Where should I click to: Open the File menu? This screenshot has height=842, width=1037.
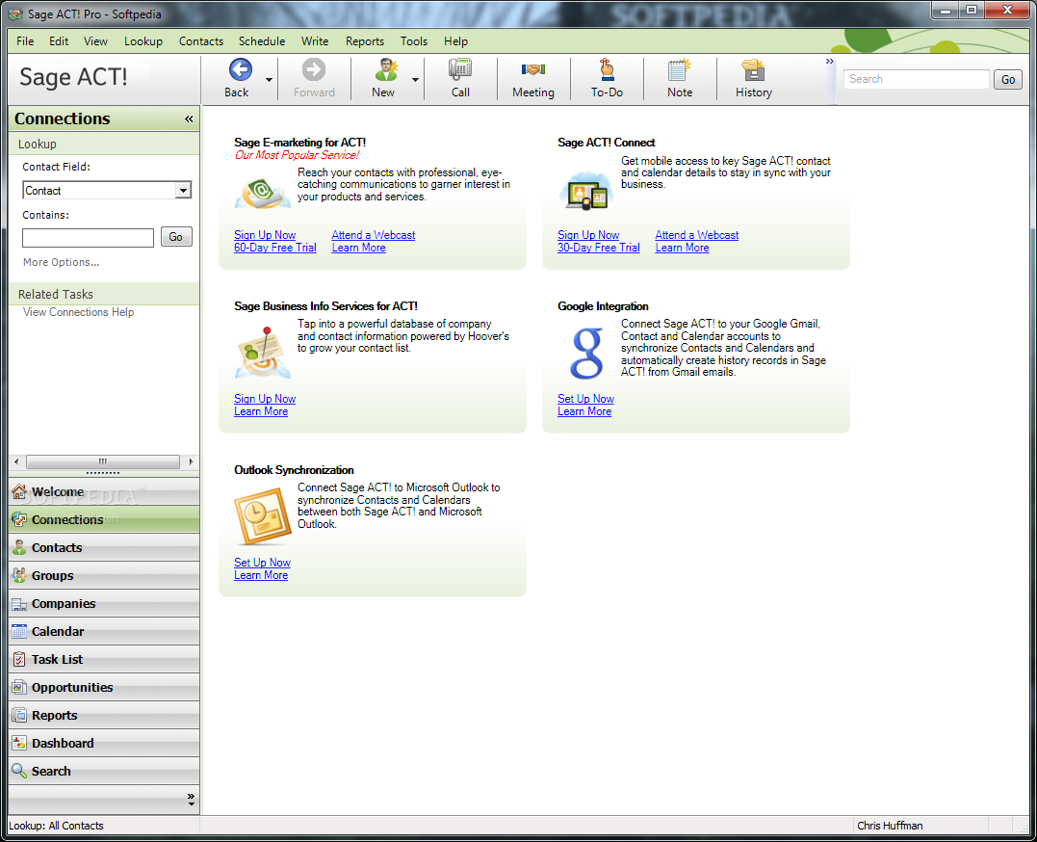(x=25, y=41)
